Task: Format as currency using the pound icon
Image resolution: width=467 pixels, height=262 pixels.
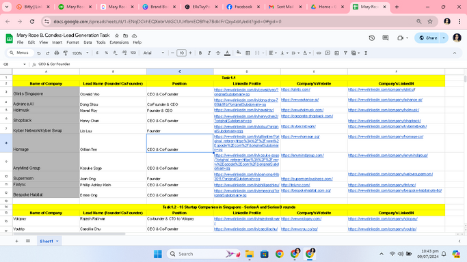Action: point(97,53)
